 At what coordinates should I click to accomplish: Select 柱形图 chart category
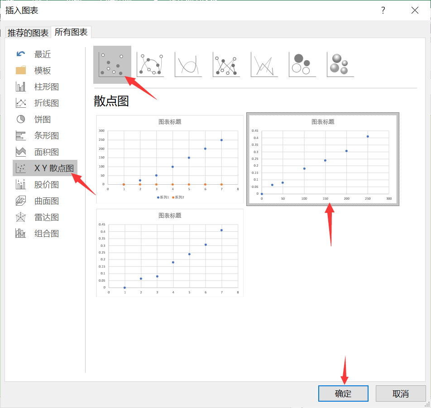pyautogui.click(x=45, y=86)
